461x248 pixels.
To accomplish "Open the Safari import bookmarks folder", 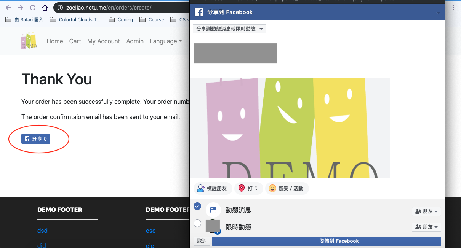I will (x=24, y=19).
